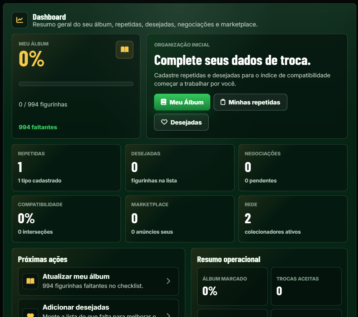Image resolution: width=358 pixels, height=317 pixels.
Task: Click the Complete seus dados de troca heading
Action: pos(232,60)
